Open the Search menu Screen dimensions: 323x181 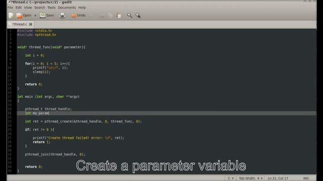[39, 8]
